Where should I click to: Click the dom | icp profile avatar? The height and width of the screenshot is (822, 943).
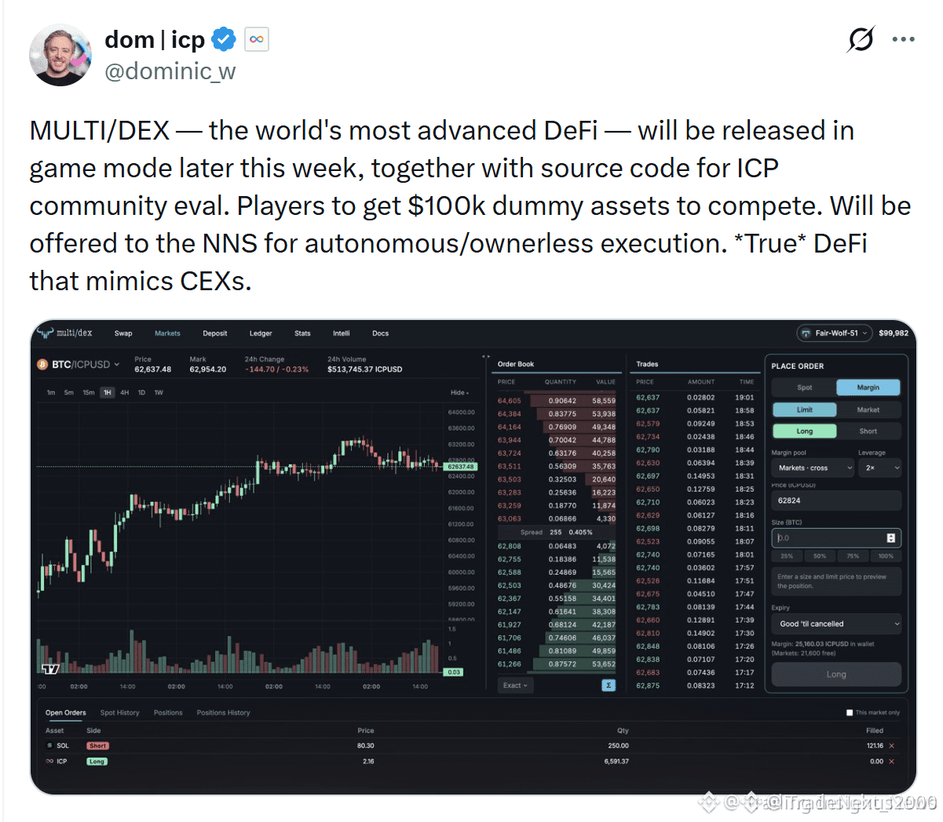[60, 55]
